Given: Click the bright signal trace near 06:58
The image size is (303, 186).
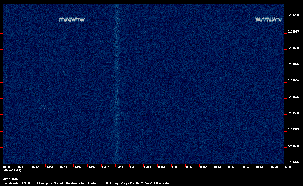Looking at the screenshot, I should (x=268, y=19).
